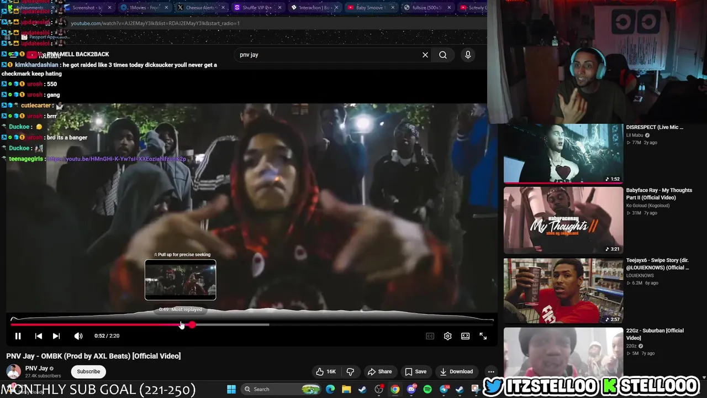Viewport: 707px width, 398px height.
Task: Open the player settings gear
Action: pos(447,336)
